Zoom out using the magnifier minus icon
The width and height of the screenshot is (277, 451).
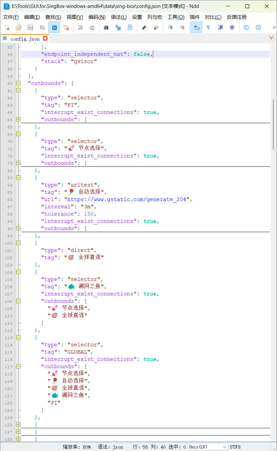[x=182, y=27]
